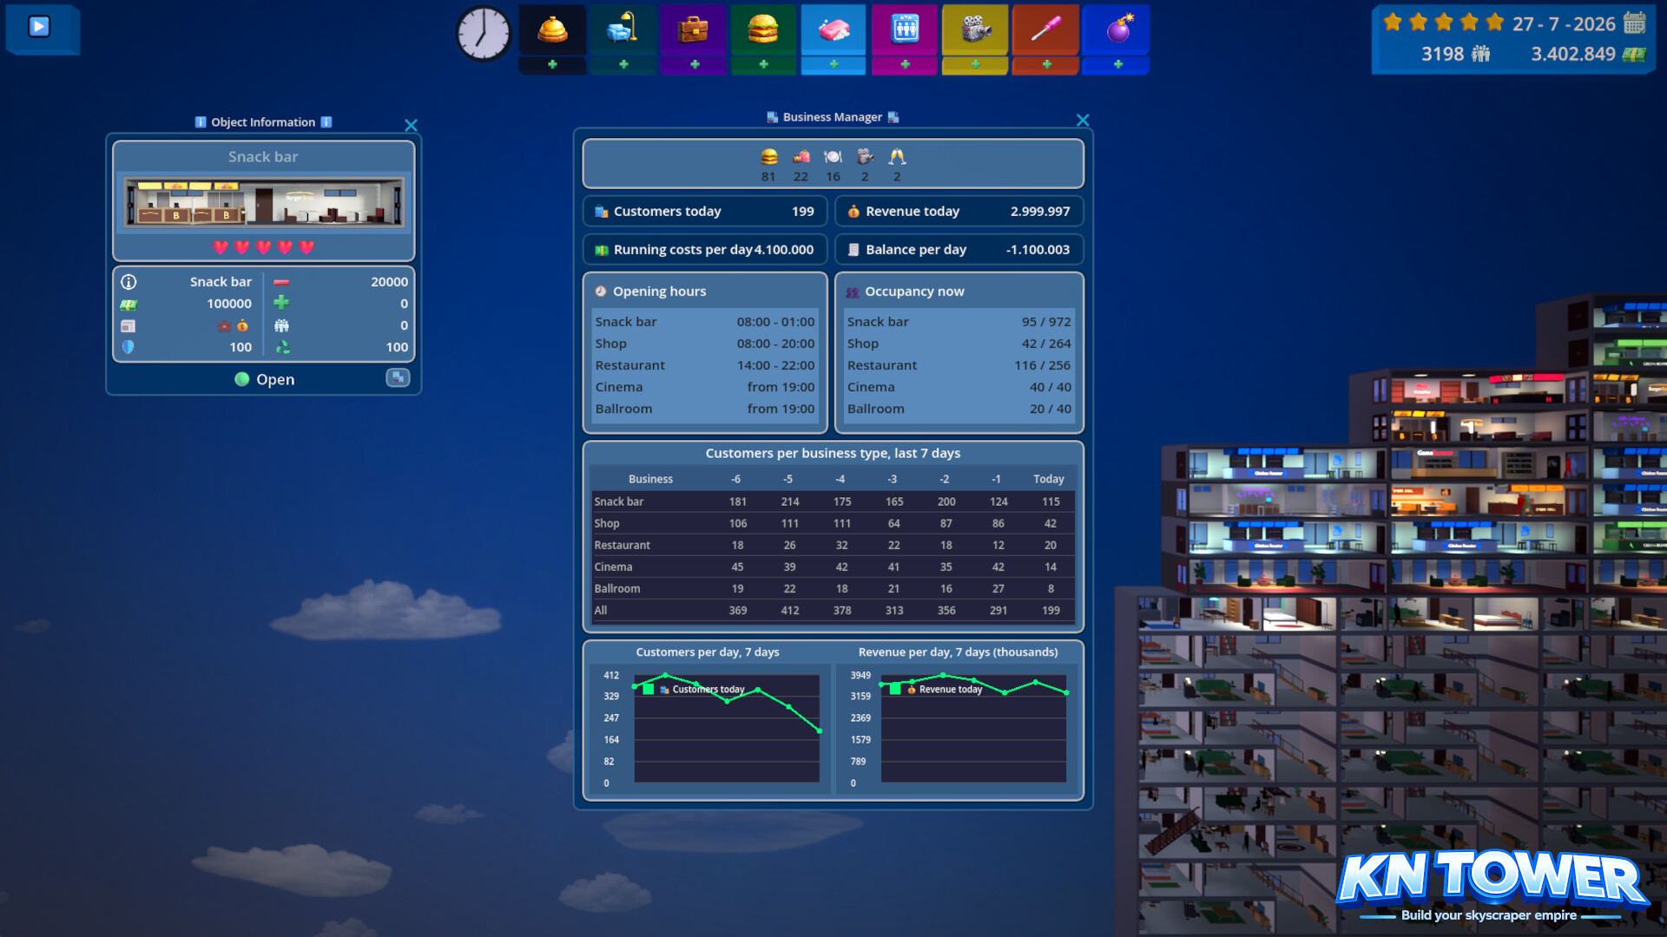The image size is (1667, 937).
Task: Click the Ballroom row in customers table
Action: click(x=833, y=588)
